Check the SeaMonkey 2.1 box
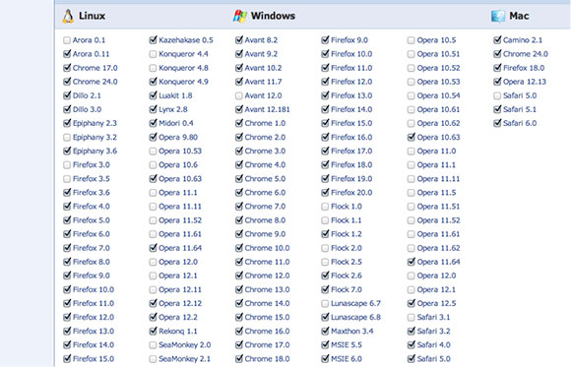This screenshot has width=571, height=367. point(153,358)
